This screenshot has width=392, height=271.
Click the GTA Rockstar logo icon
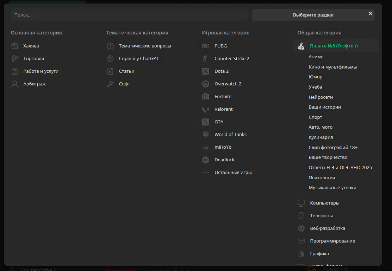pos(206,122)
